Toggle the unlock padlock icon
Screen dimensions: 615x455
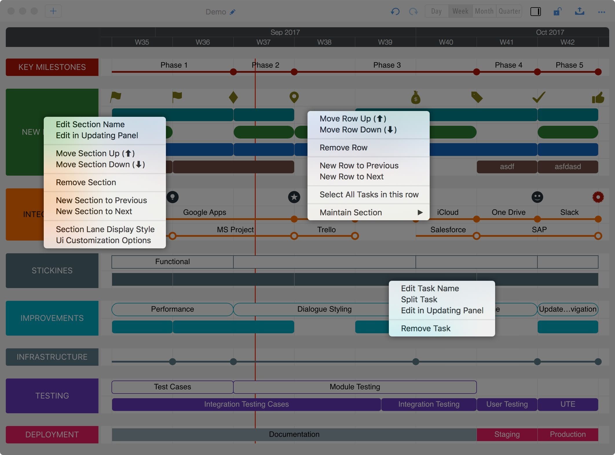pos(557,12)
